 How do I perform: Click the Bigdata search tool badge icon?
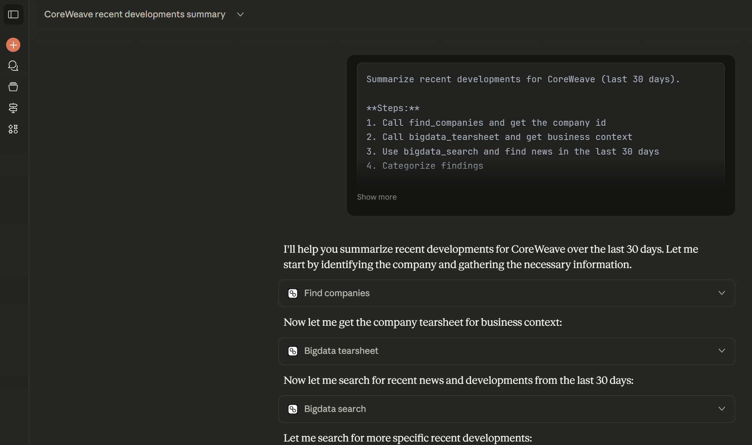293,409
